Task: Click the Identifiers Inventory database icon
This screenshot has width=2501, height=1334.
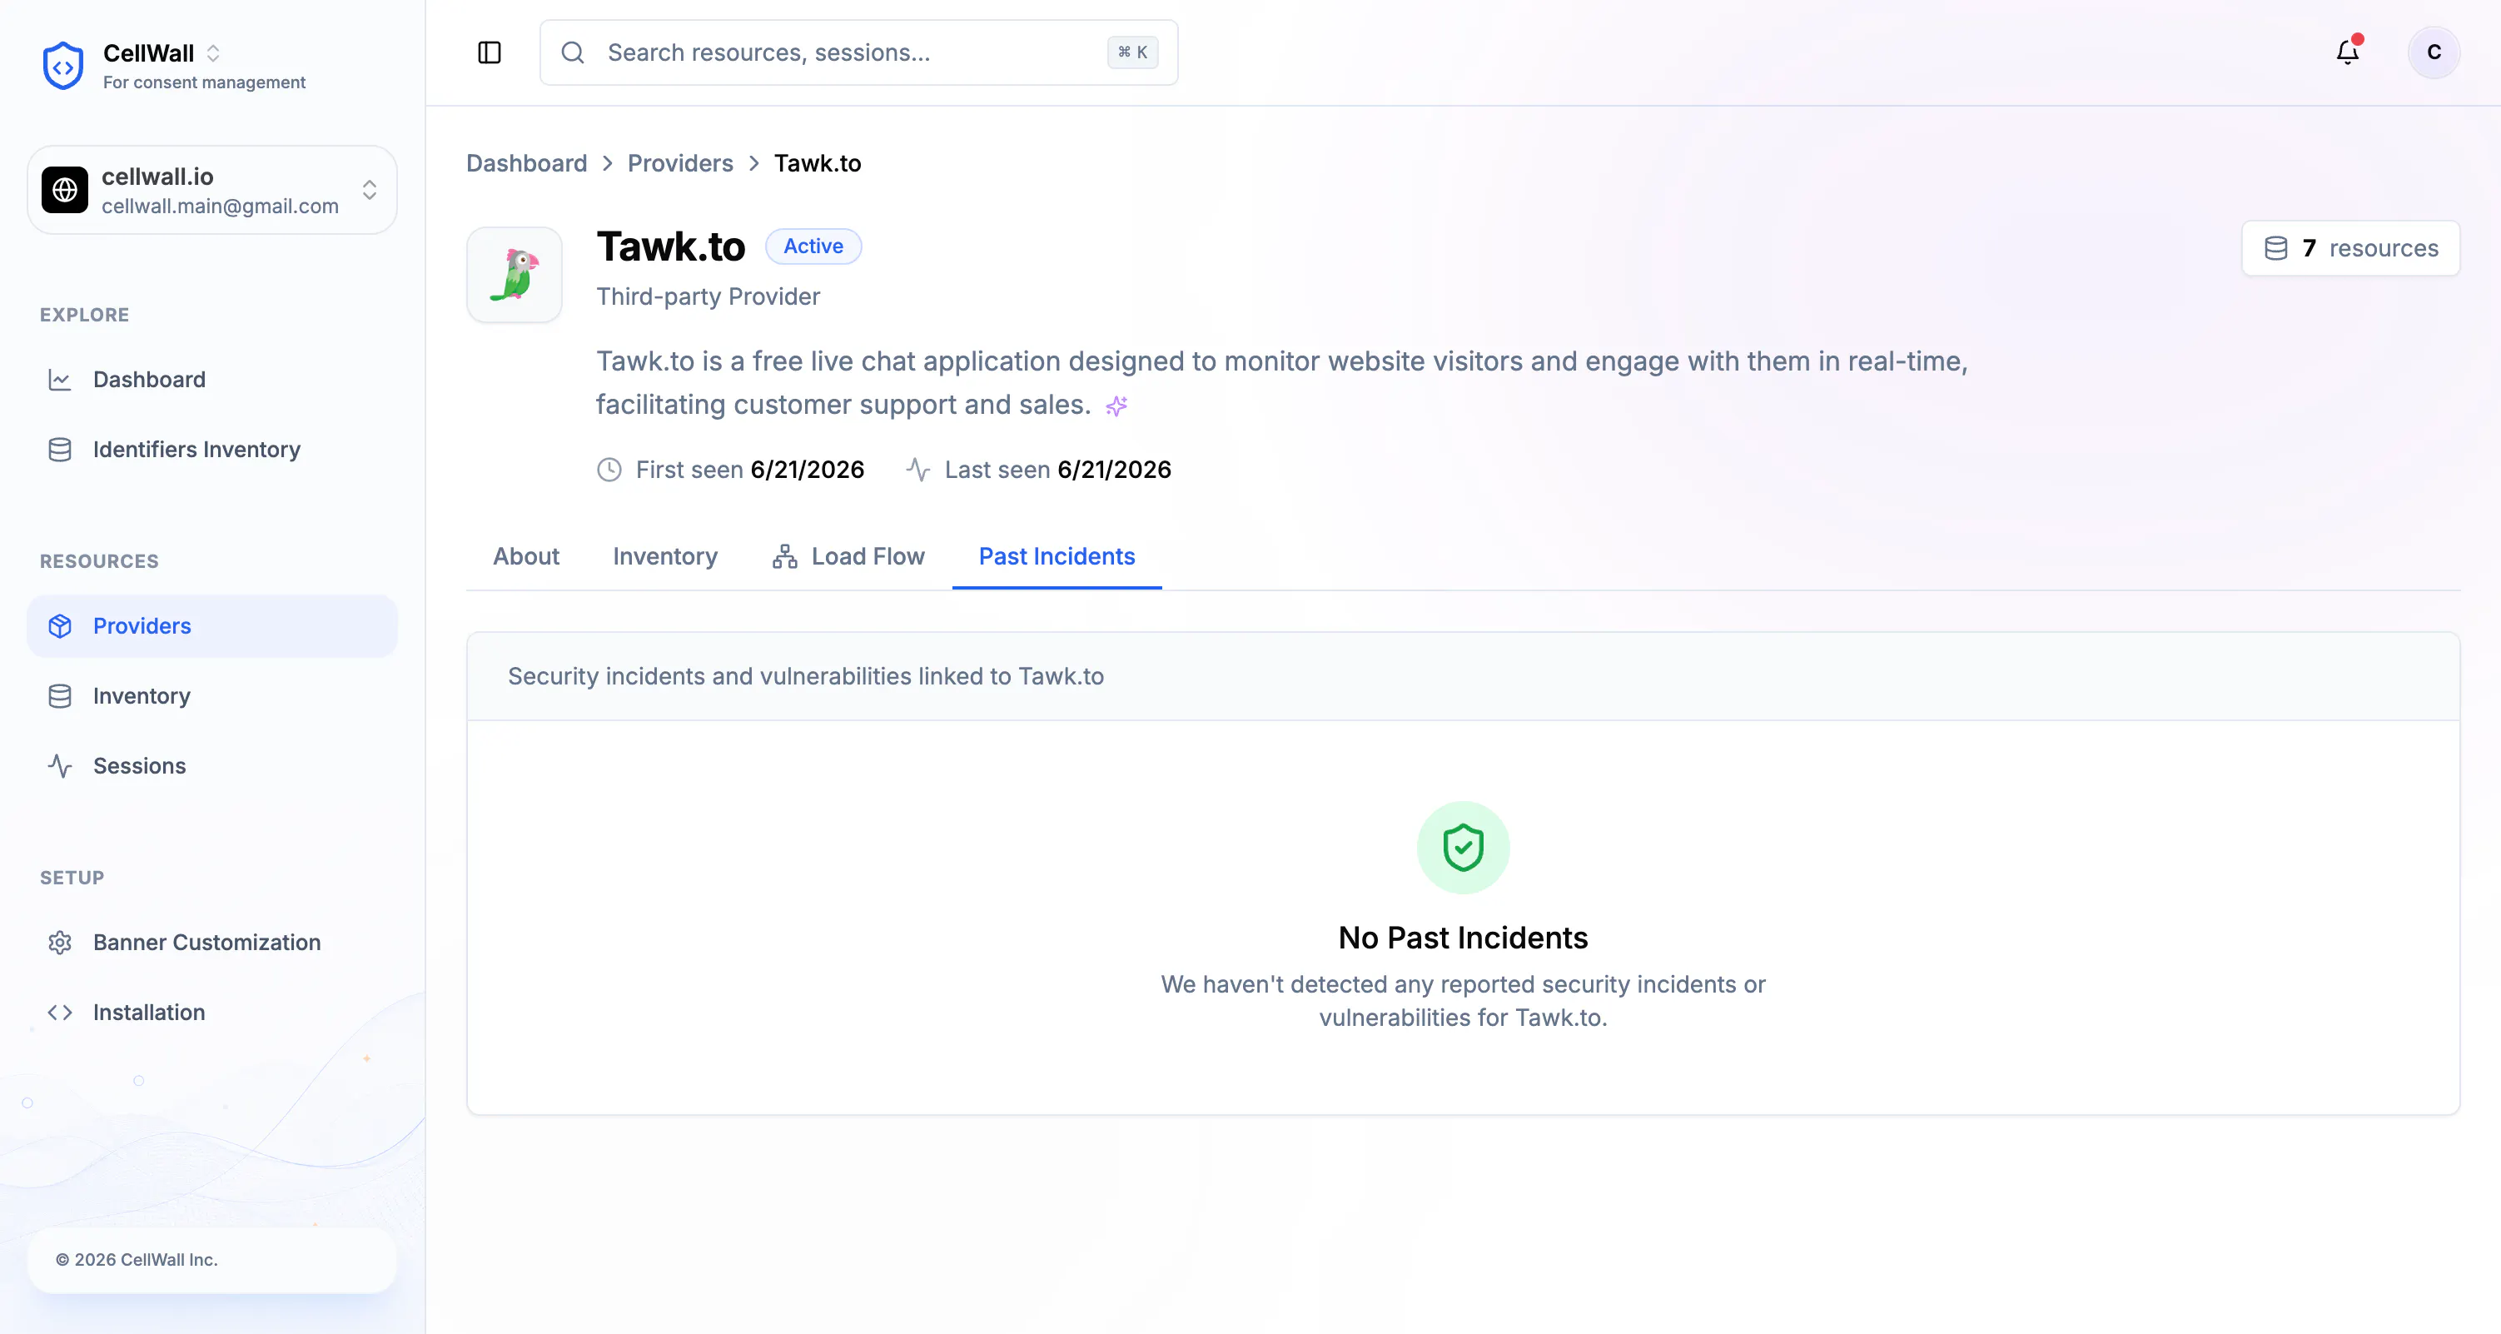Action: pyautogui.click(x=60, y=450)
